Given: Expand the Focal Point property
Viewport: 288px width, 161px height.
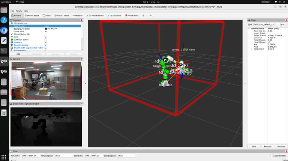Looking at the screenshot, I should click(252, 49).
